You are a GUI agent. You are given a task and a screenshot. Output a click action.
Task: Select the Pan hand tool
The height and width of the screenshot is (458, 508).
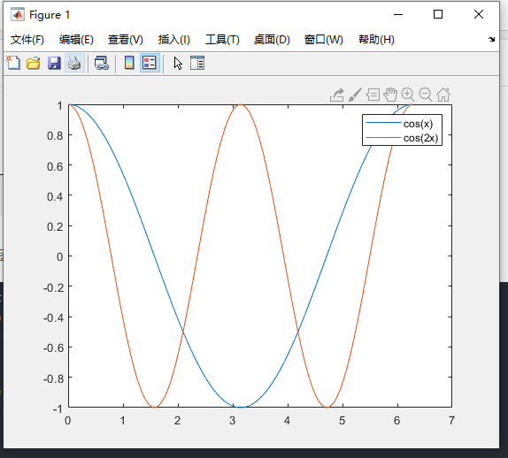(x=390, y=95)
